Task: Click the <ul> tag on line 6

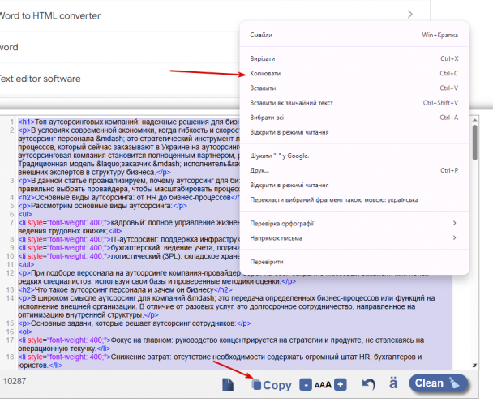Action: tap(25, 214)
